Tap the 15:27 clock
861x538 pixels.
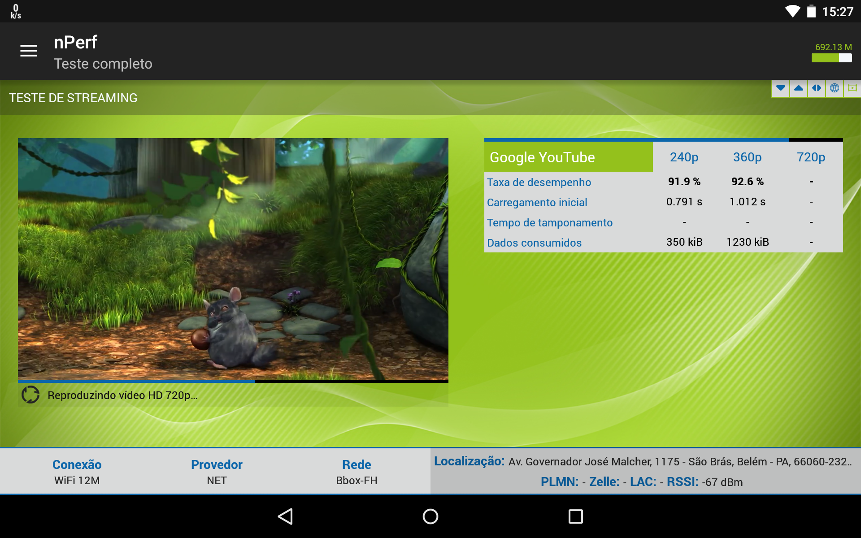(x=837, y=12)
